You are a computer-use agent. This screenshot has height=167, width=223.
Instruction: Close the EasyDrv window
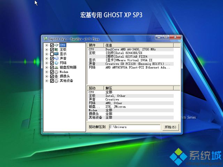click(x=175, y=37)
